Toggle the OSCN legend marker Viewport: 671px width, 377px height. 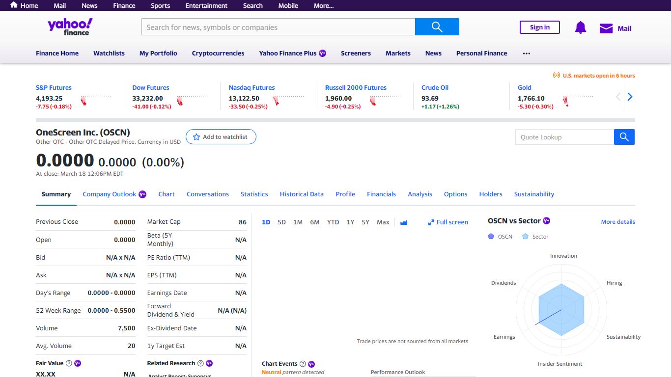point(491,236)
